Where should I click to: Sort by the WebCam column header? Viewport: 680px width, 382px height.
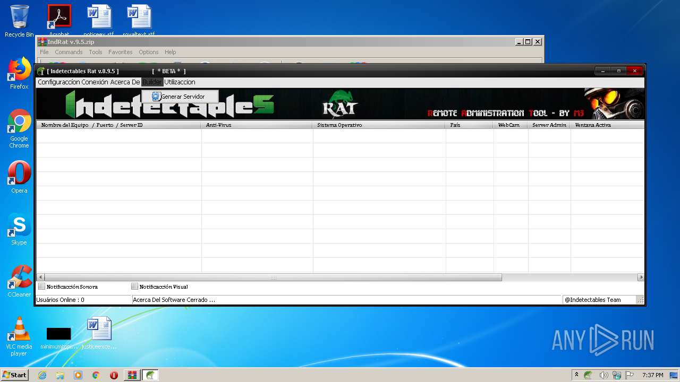tap(511, 125)
